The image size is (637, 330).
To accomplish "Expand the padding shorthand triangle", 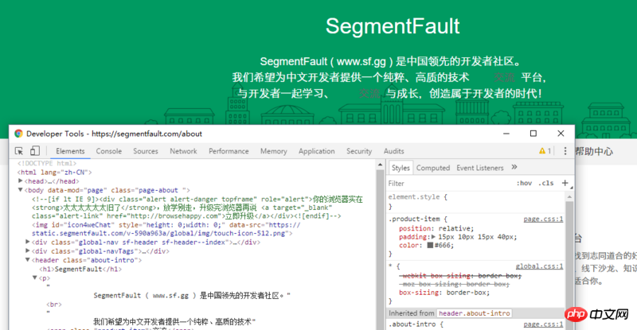I will click(433, 237).
